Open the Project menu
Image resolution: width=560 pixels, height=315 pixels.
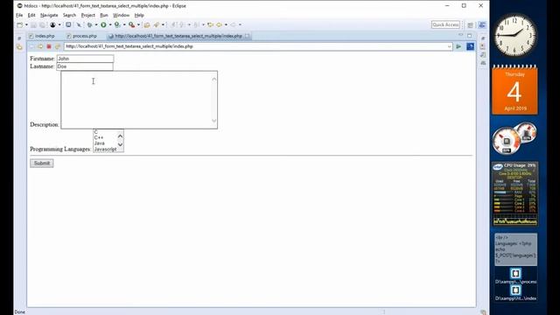[87, 16]
